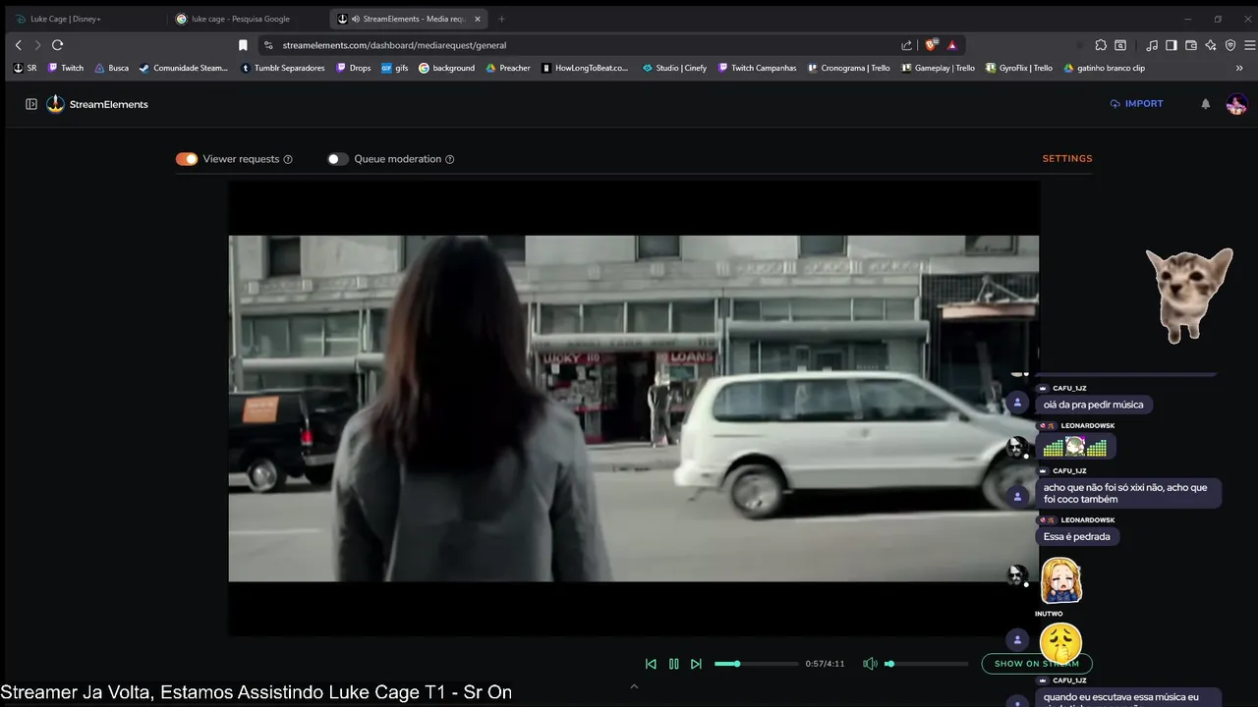The height and width of the screenshot is (707, 1258).
Task: Adjust the player volume slider
Action: tap(927, 664)
